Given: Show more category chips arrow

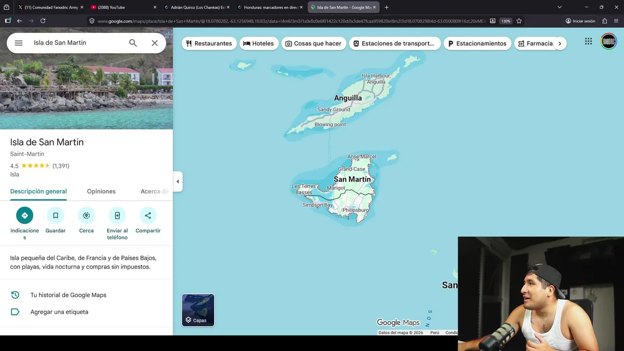Looking at the screenshot, I should tap(560, 43).
